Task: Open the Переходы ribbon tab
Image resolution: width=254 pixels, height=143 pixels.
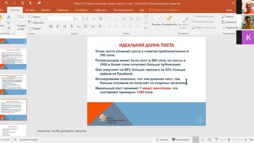Action: [x=63, y=10]
